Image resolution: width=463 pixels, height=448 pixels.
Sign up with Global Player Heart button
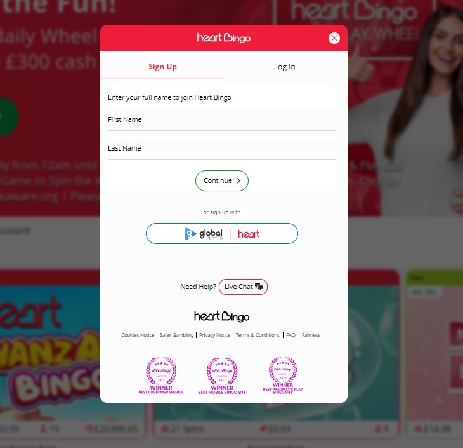click(x=222, y=233)
